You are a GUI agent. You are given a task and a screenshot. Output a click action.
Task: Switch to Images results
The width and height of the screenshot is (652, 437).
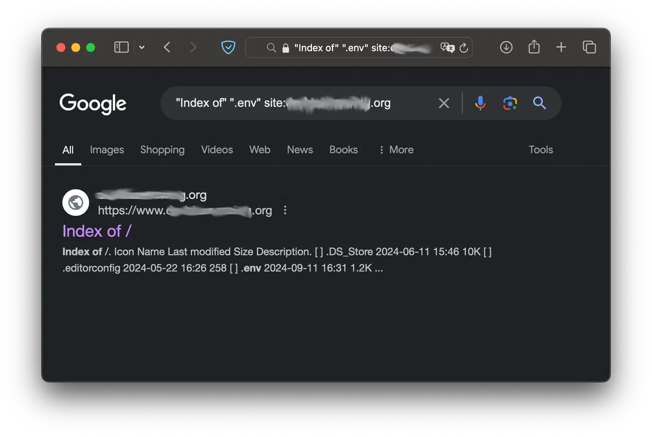107,150
